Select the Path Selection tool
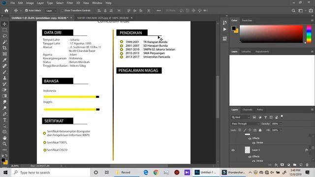This screenshot has width=315, height=177. [4, 126]
